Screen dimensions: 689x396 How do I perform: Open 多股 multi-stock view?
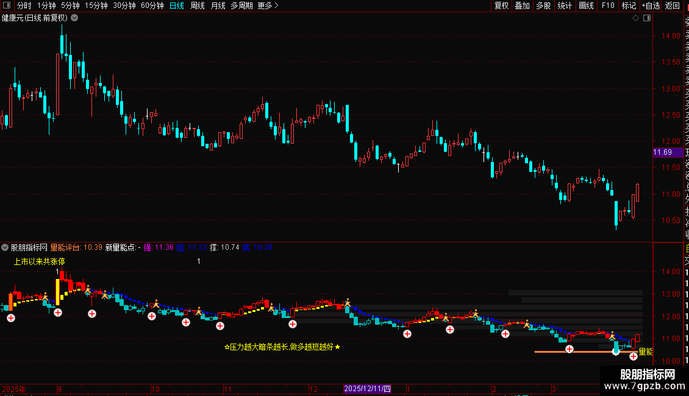pos(543,5)
